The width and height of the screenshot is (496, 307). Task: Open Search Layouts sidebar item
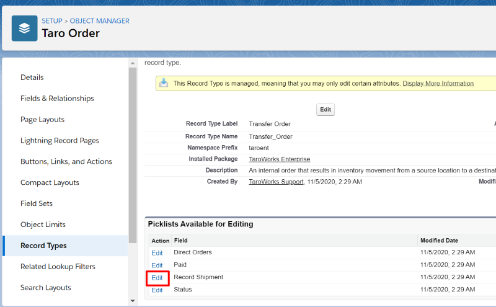click(45, 288)
